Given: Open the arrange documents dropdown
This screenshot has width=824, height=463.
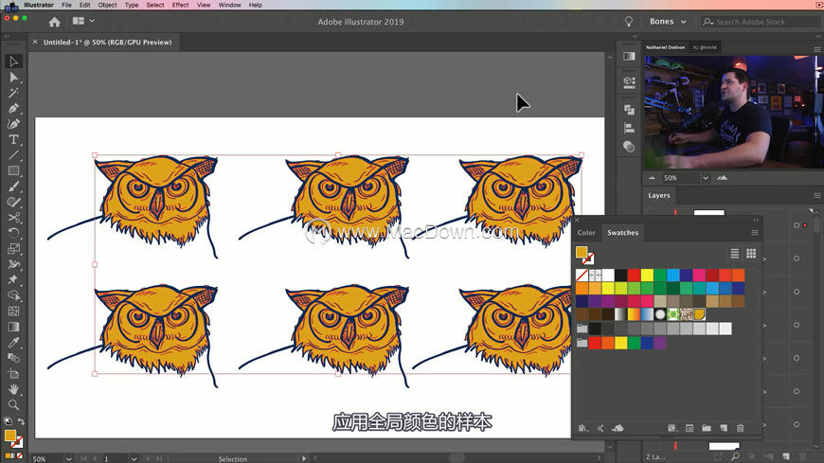Looking at the screenshot, I should point(83,21).
